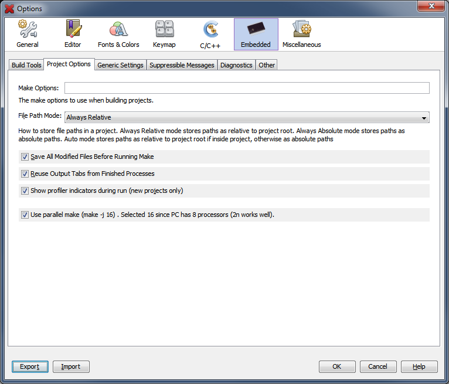Click the 'The make options to use' description text
Image resolution: width=449 pixels, height=384 pixels.
86,100
